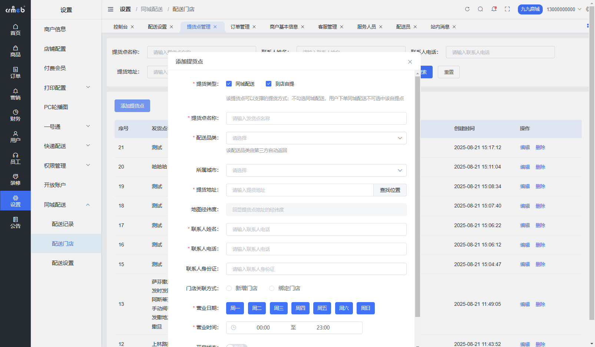The width and height of the screenshot is (595, 347).
Task: Close the 客服管理 tab with its X
Action: 342,27
